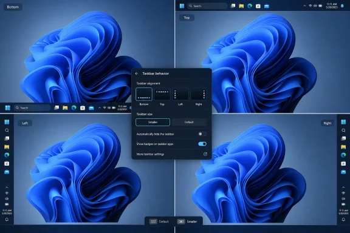The width and height of the screenshot is (350, 233).
Task: Choose the Right taskbar alignment thumbnail
Action: coord(199,94)
